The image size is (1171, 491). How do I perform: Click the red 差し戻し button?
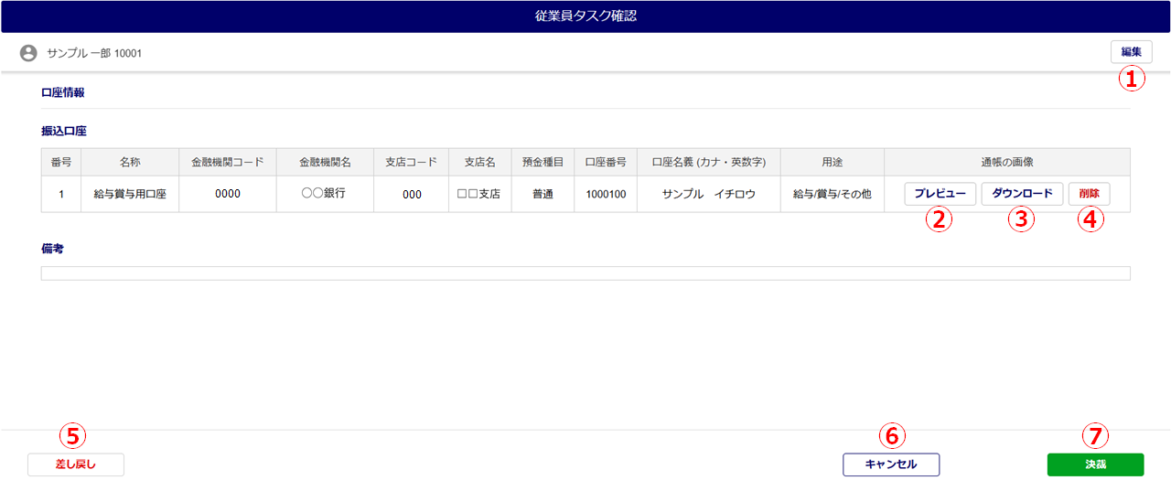(x=76, y=464)
